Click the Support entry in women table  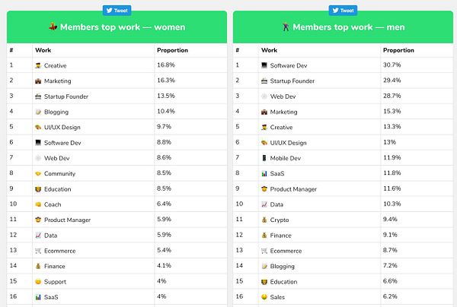[x=55, y=282]
